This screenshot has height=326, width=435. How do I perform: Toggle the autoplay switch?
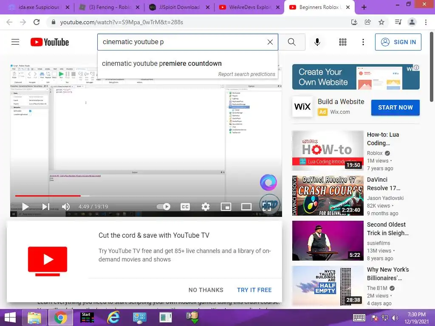point(164,207)
